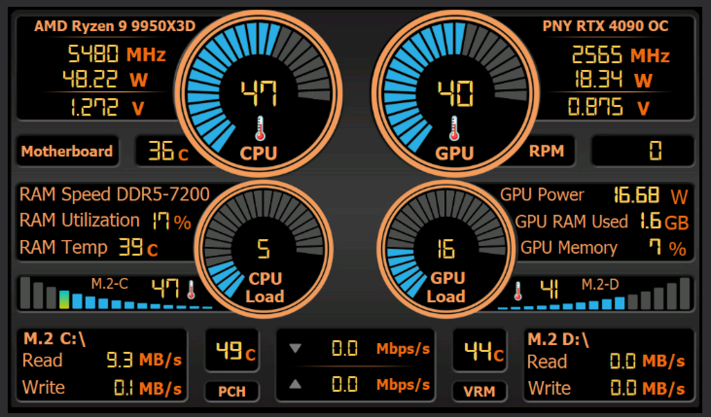Click the motherboard temperature 36 c

point(168,151)
